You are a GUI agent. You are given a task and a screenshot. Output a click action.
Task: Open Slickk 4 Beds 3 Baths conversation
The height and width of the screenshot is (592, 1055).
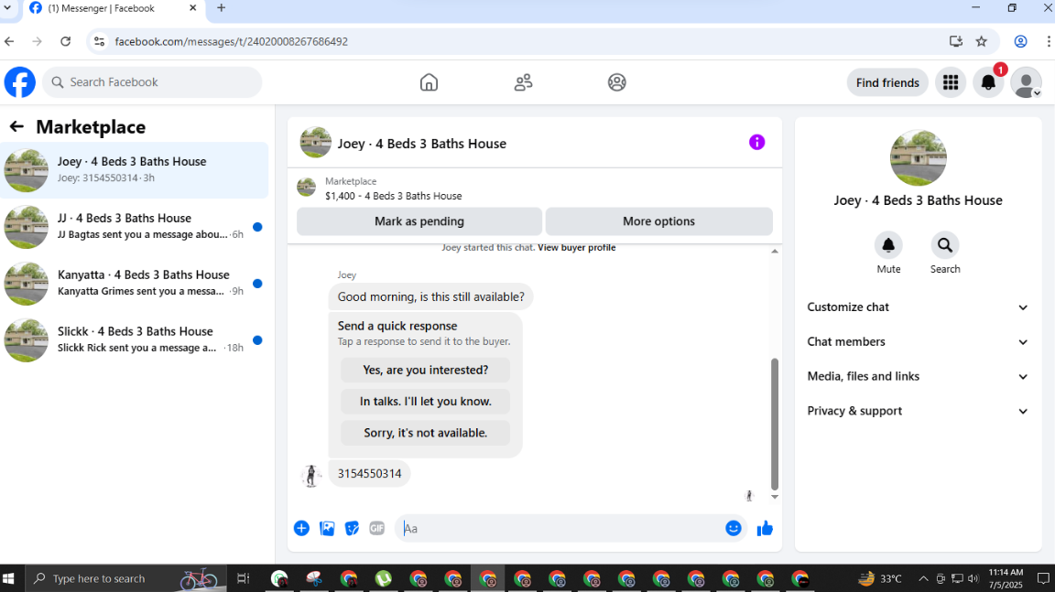(x=135, y=339)
